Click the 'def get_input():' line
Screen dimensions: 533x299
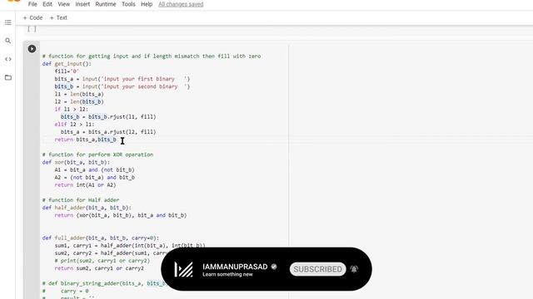click(67, 64)
